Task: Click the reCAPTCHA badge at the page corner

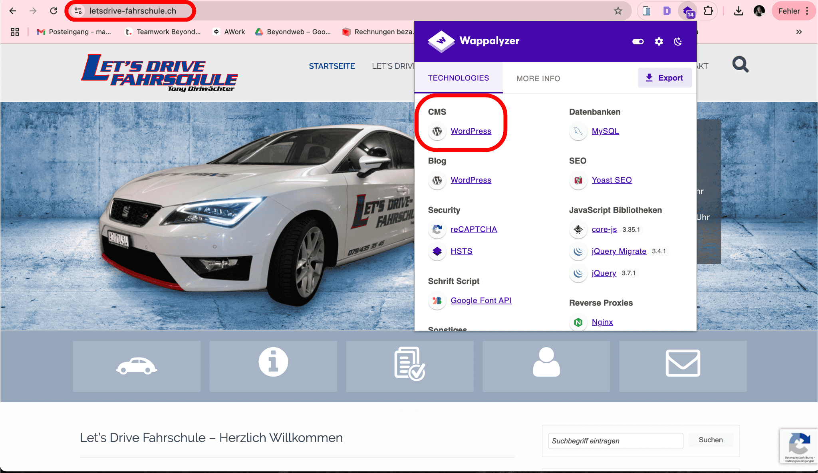Action: pyautogui.click(x=799, y=446)
